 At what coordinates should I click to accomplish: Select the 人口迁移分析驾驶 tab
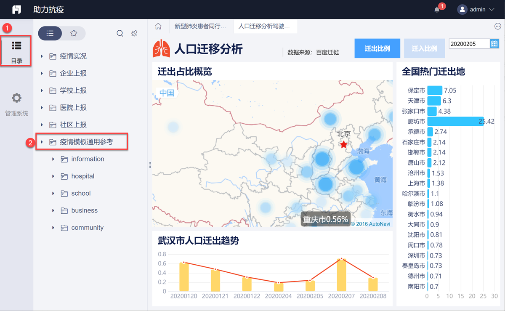click(x=264, y=27)
